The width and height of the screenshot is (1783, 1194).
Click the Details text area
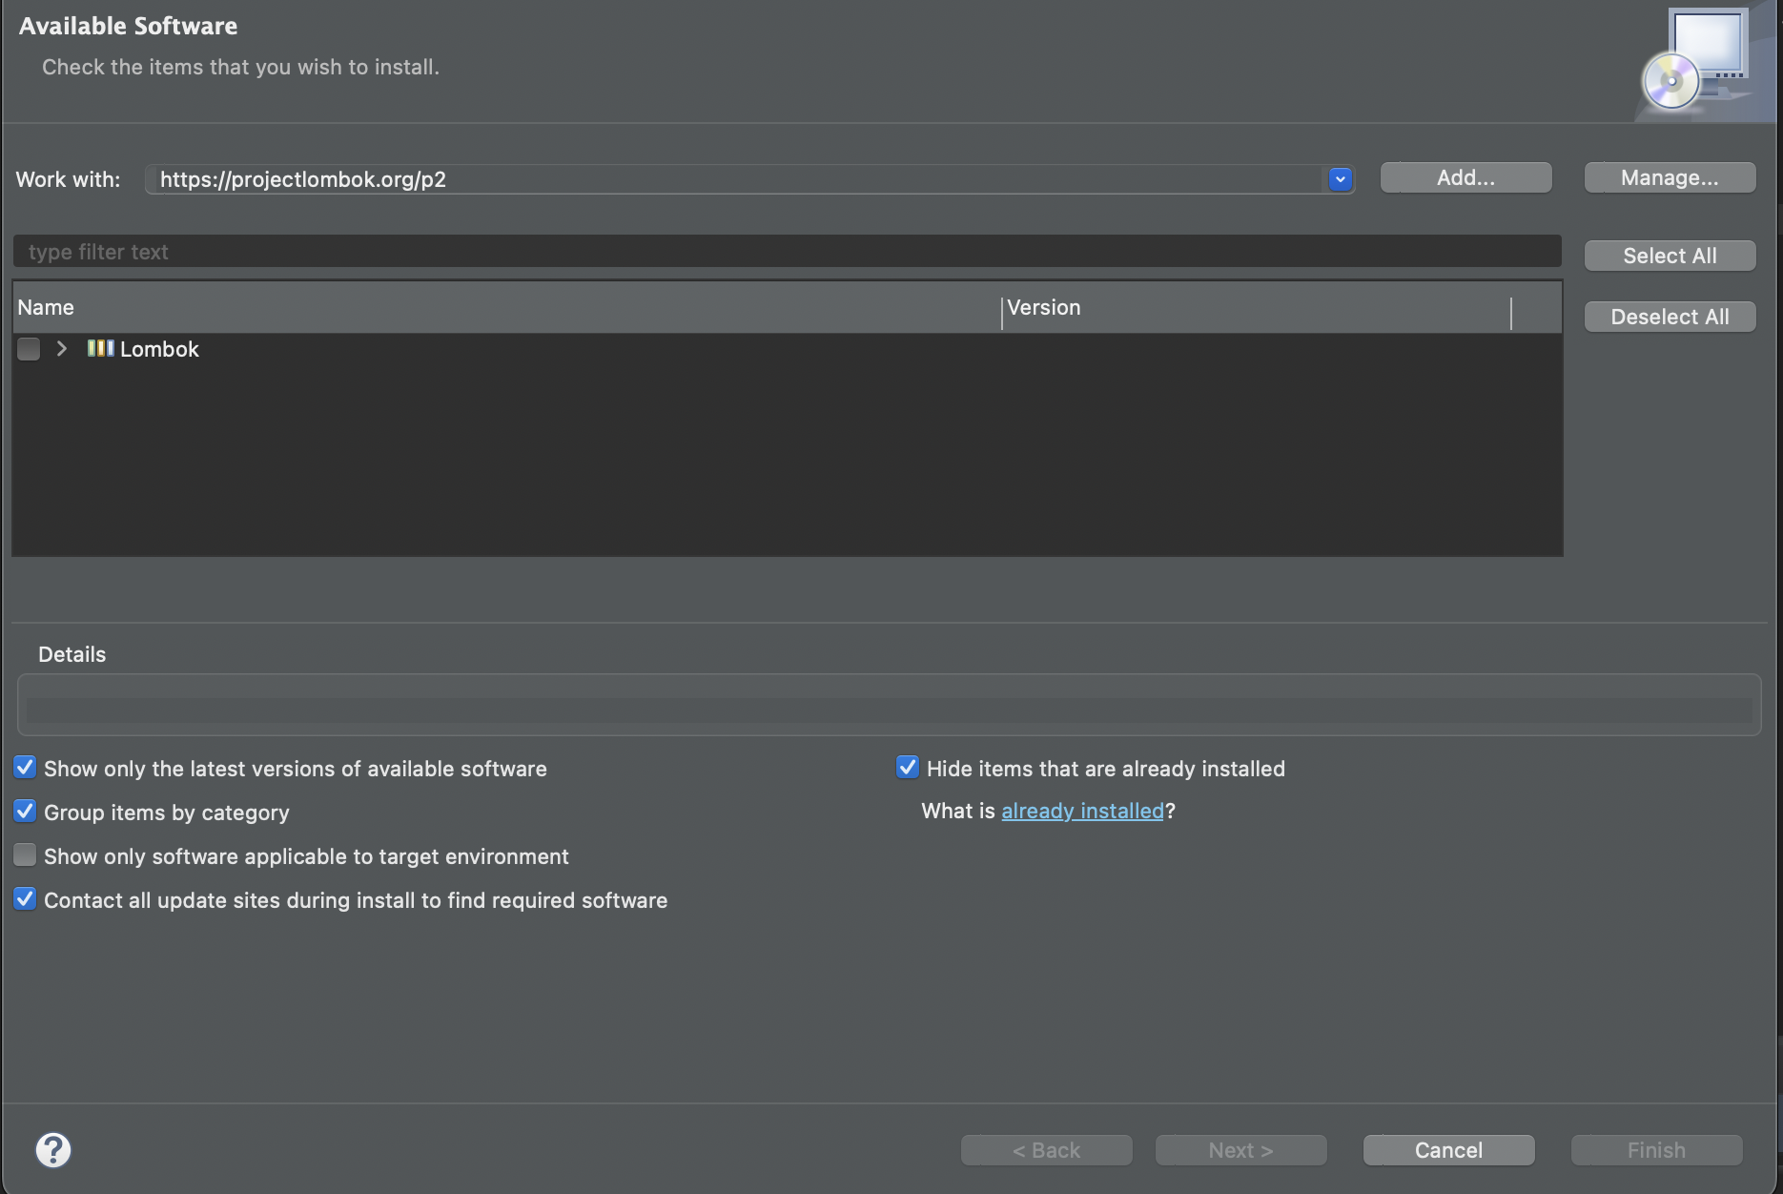click(x=889, y=705)
